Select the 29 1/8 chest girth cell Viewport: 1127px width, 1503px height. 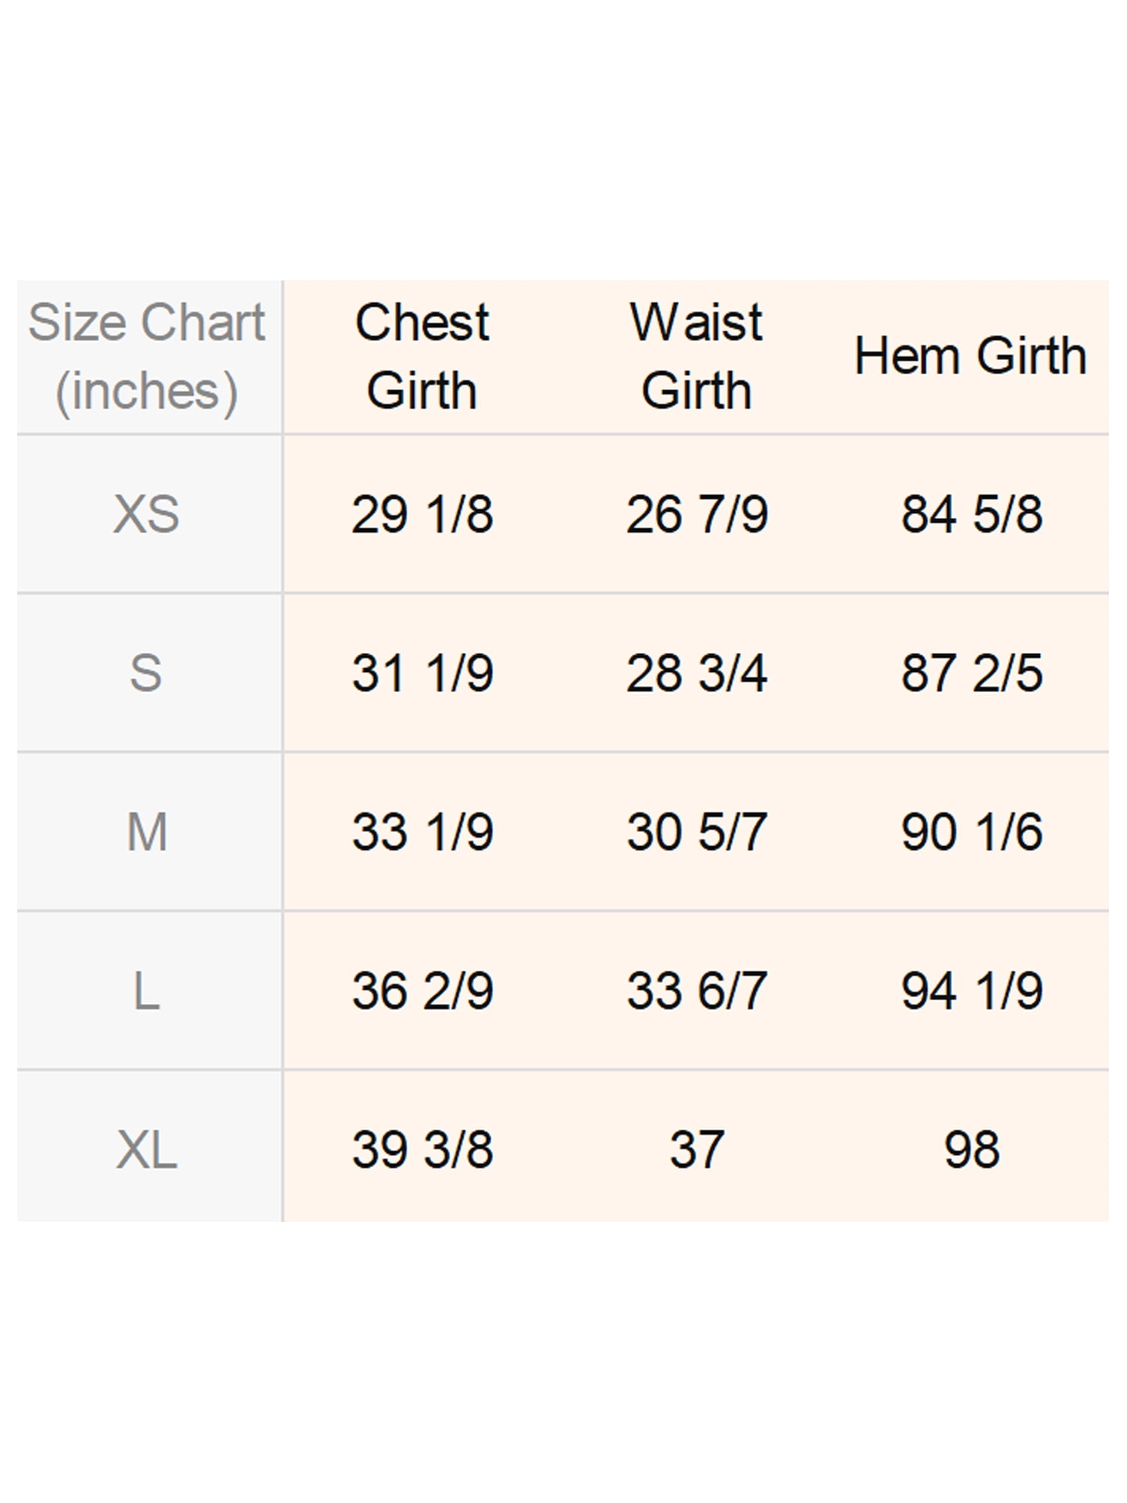tap(422, 514)
